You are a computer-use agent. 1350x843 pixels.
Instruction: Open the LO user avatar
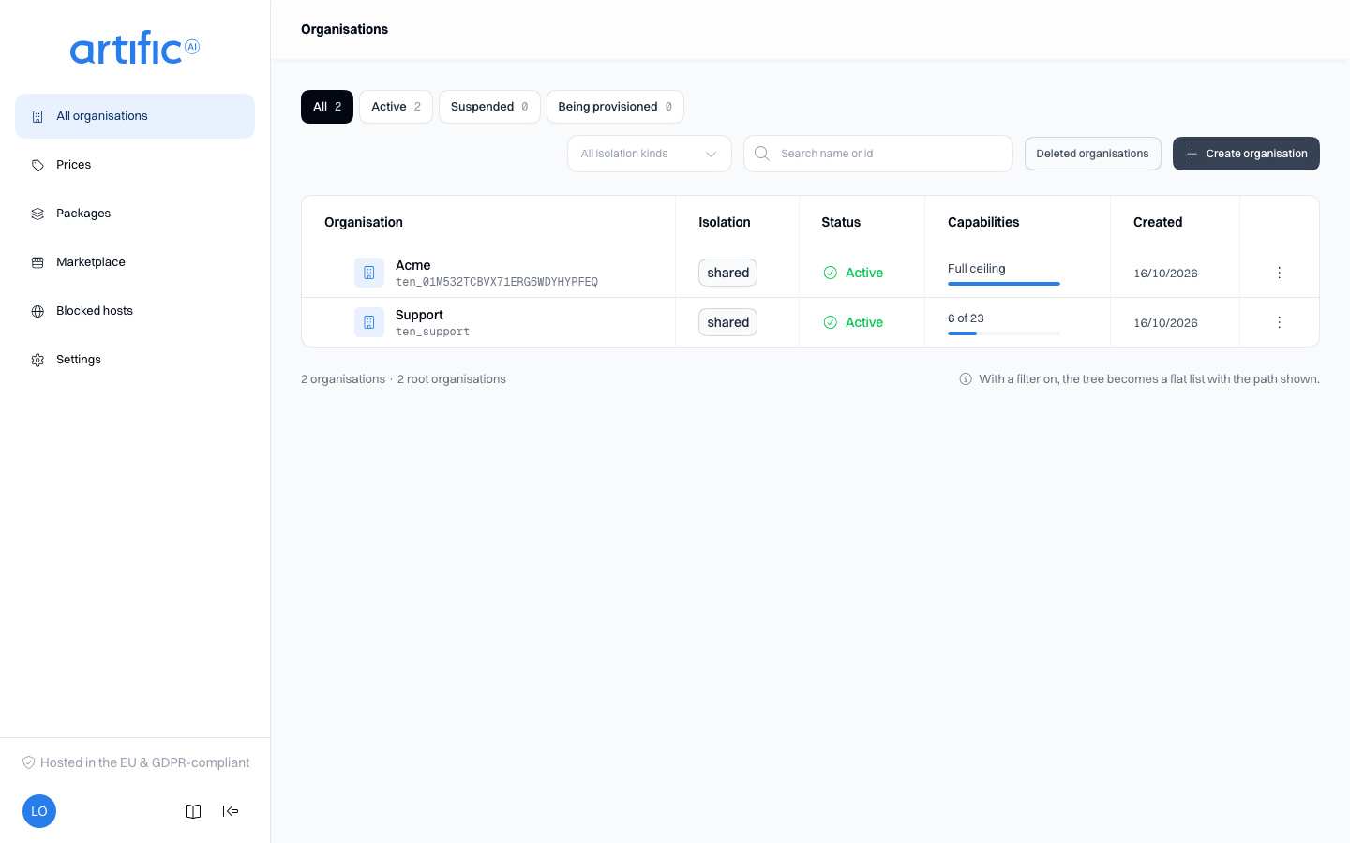point(39,811)
